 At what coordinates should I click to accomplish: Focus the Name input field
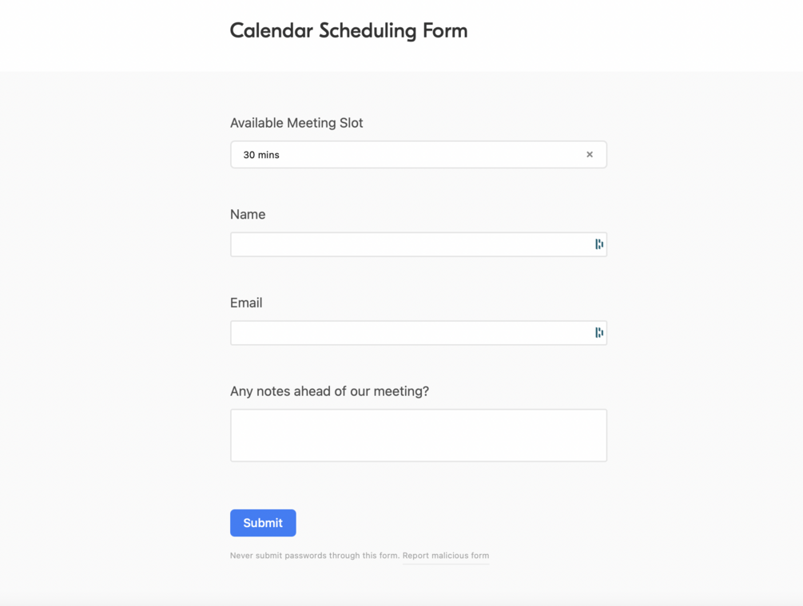coord(407,244)
